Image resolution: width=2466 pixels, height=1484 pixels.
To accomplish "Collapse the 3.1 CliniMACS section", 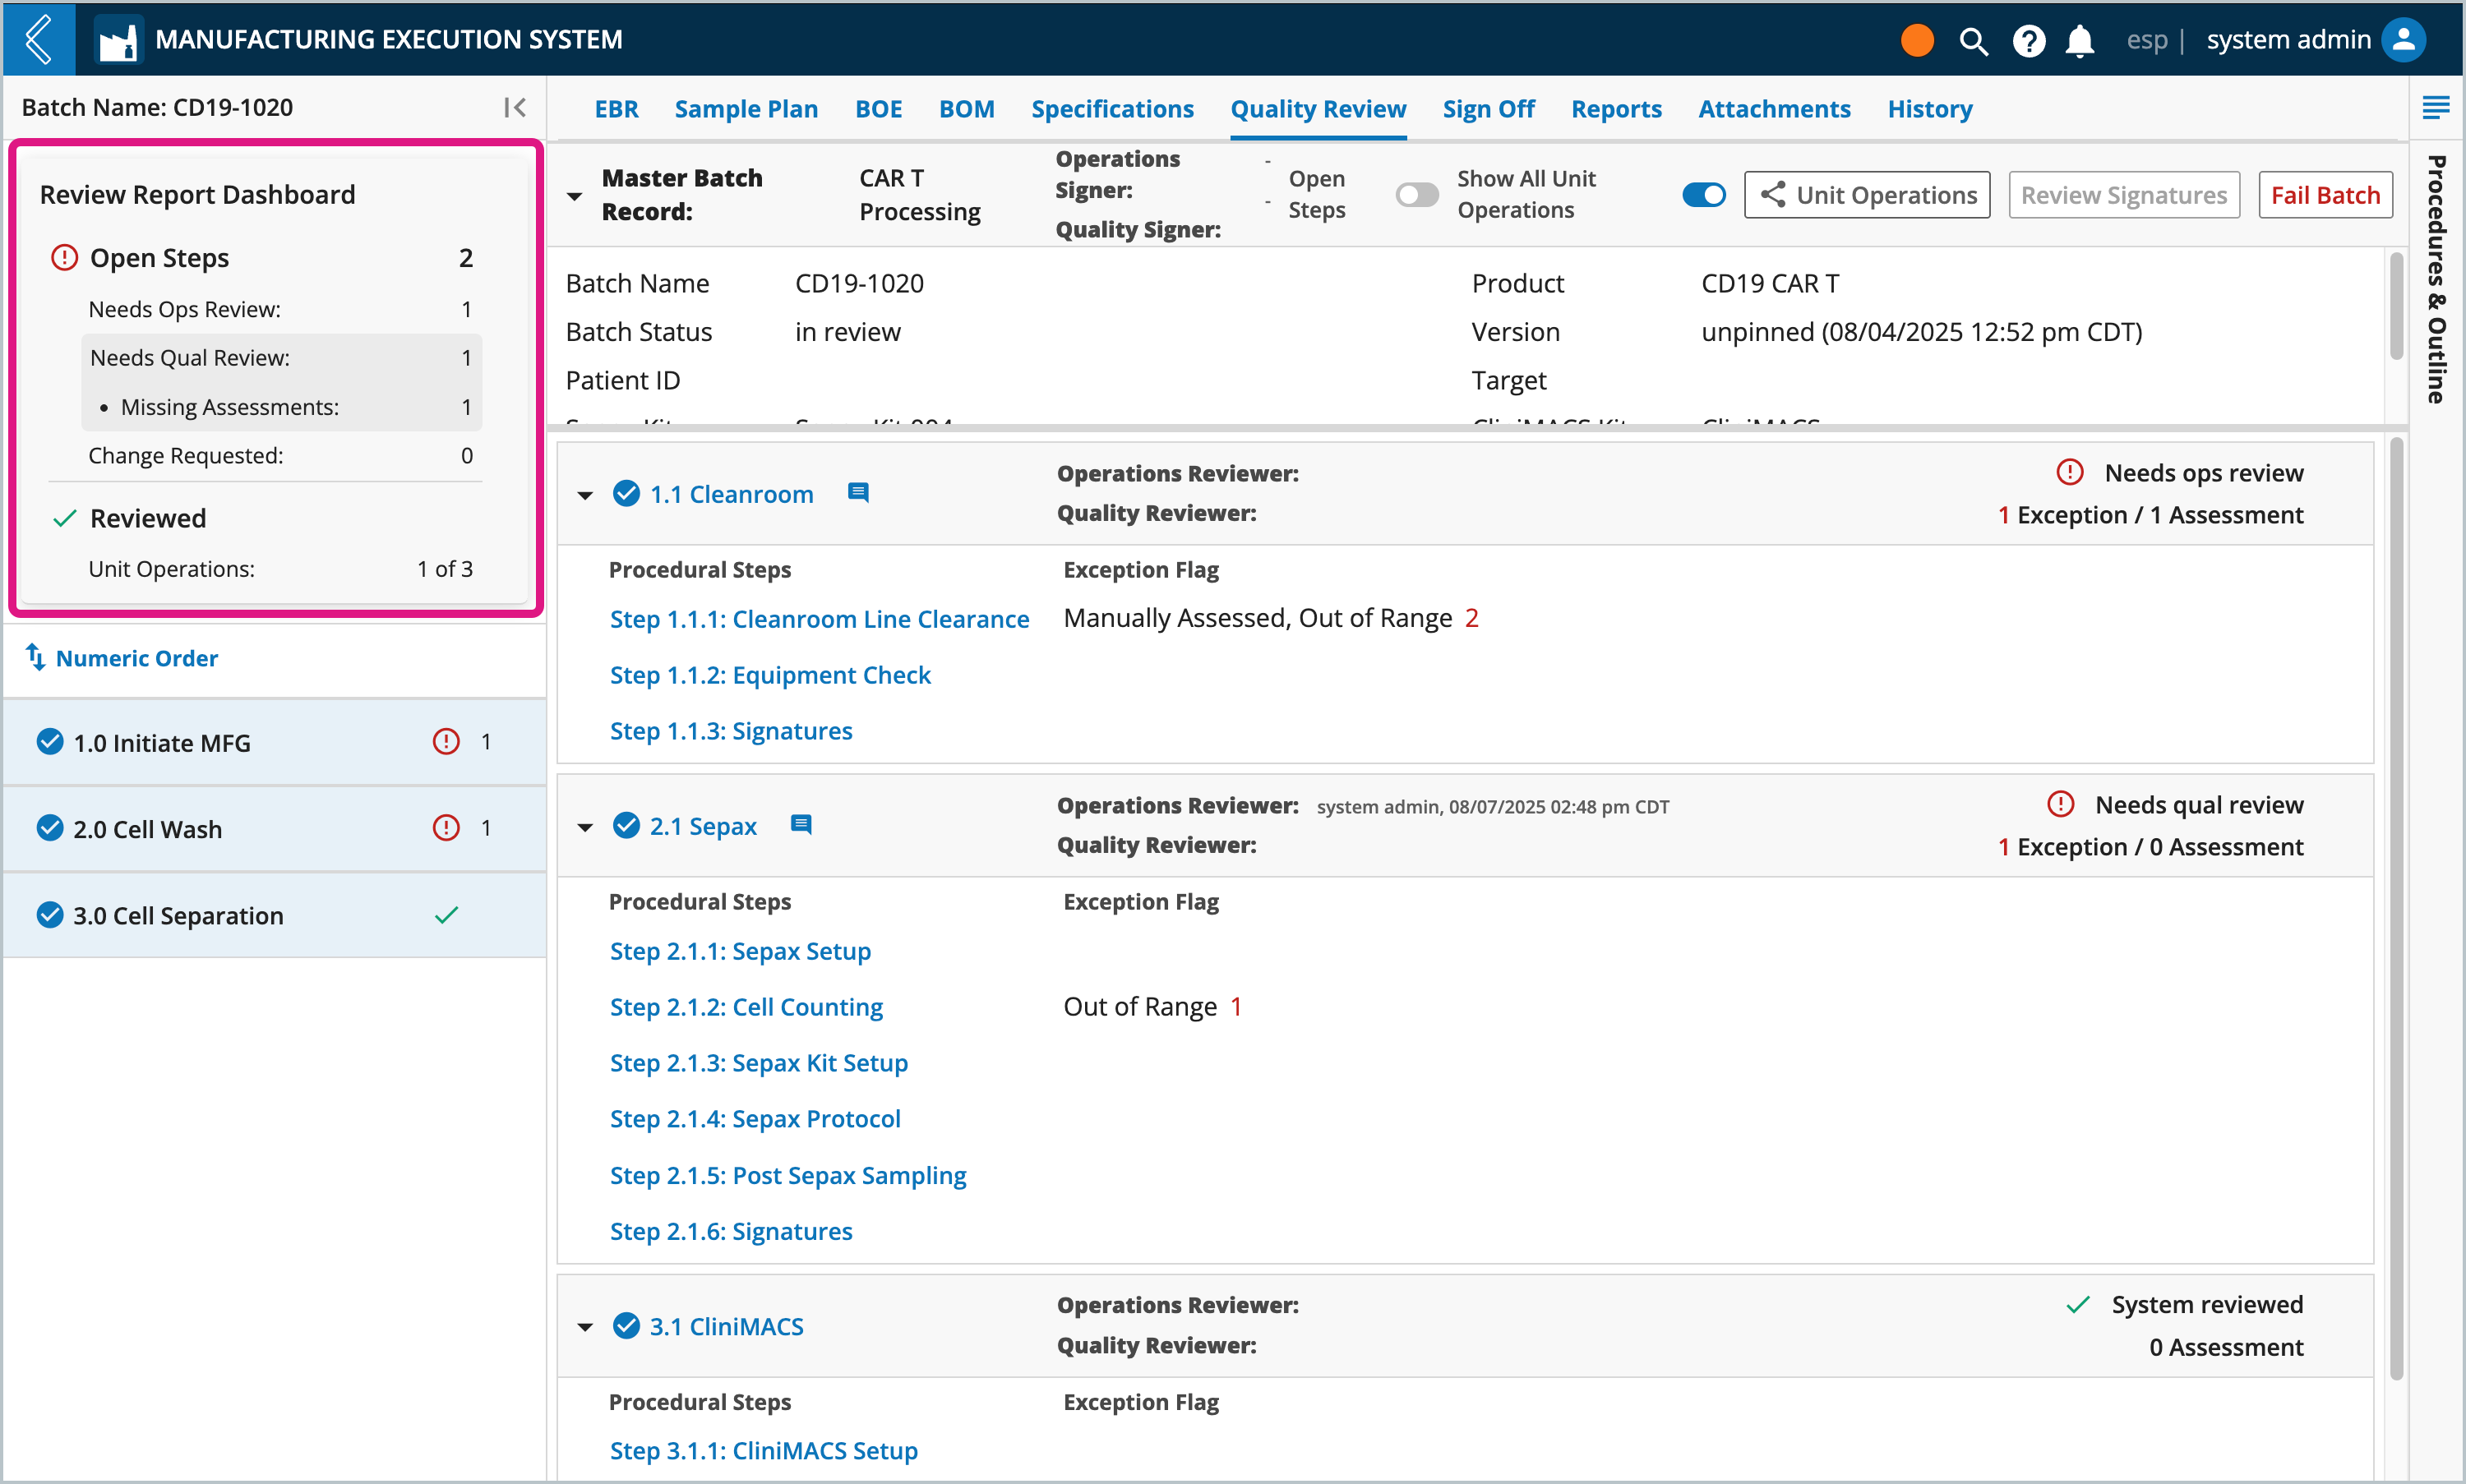I will (585, 1327).
